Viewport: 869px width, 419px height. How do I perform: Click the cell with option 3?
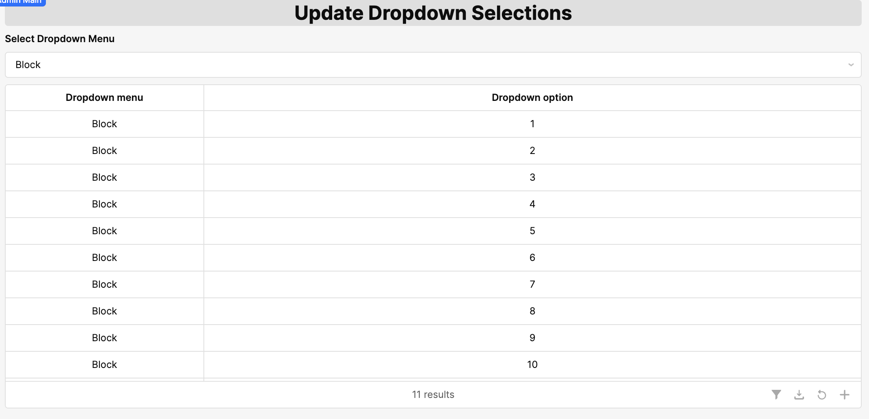pos(532,177)
